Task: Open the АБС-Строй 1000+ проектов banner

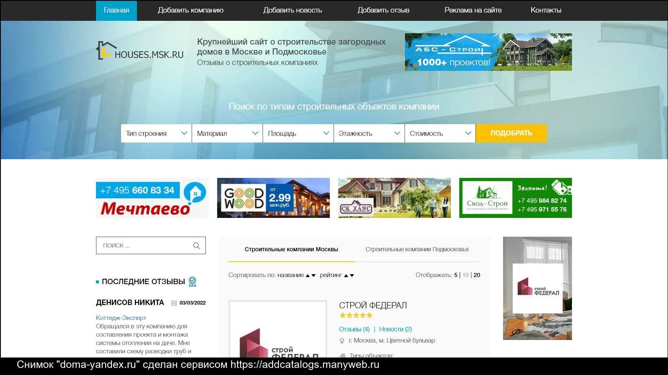Action: (x=488, y=52)
